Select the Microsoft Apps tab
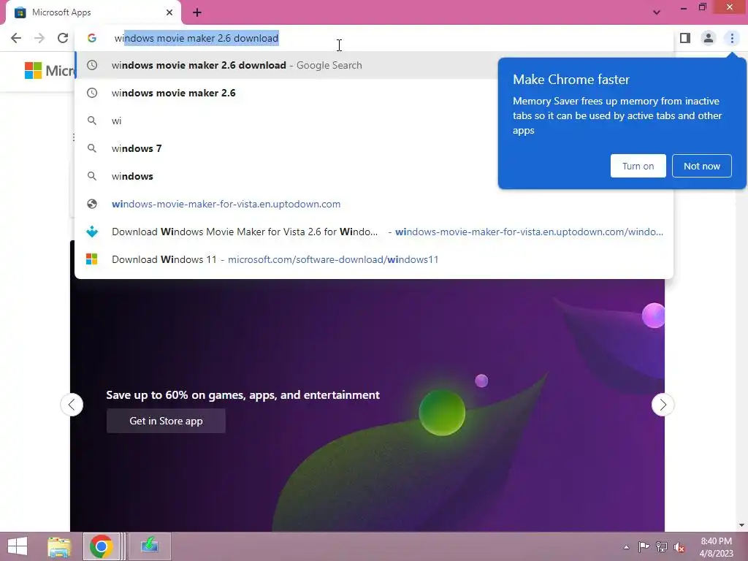The width and height of the screenshot is (748, 561). [x=93, y=12]
